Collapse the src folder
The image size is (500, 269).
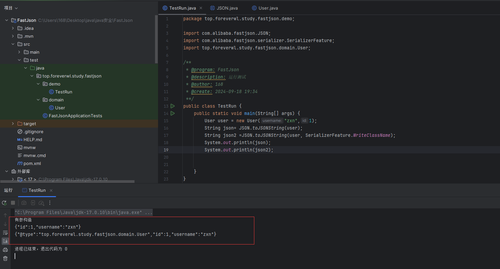click(13, 44)
